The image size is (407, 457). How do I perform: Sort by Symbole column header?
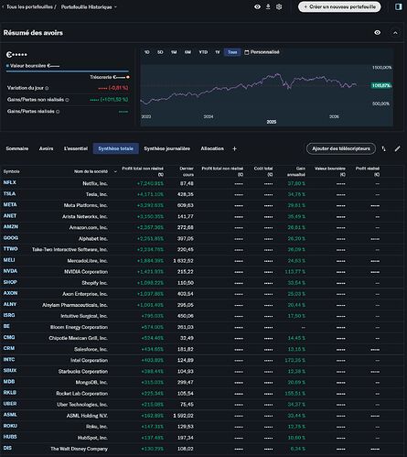11,171
